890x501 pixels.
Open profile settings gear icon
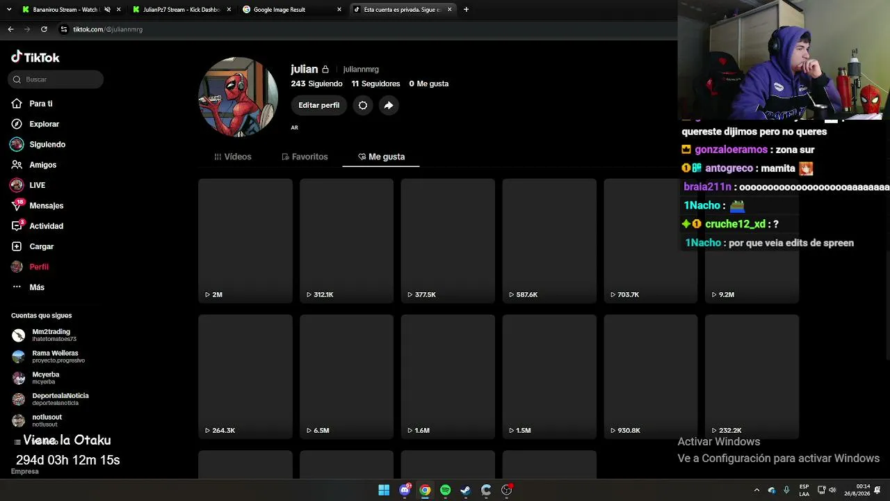(x=363, y=105)
